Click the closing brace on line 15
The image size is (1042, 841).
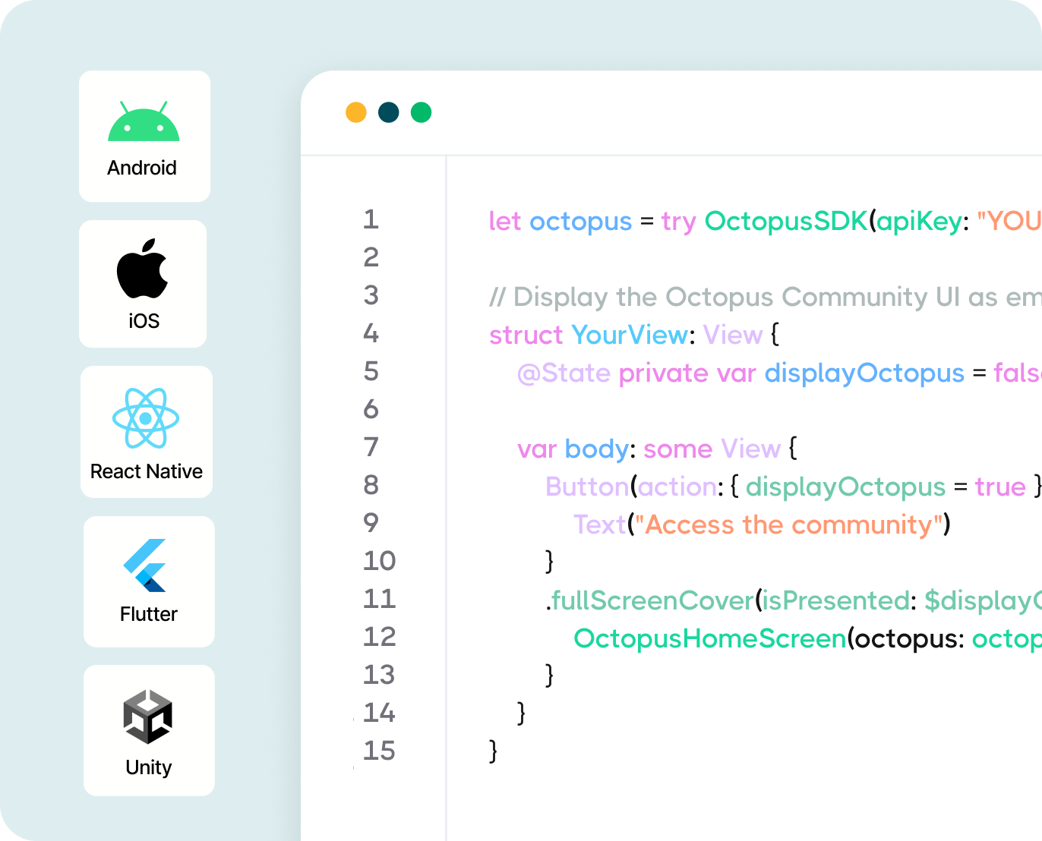(494, 751)
